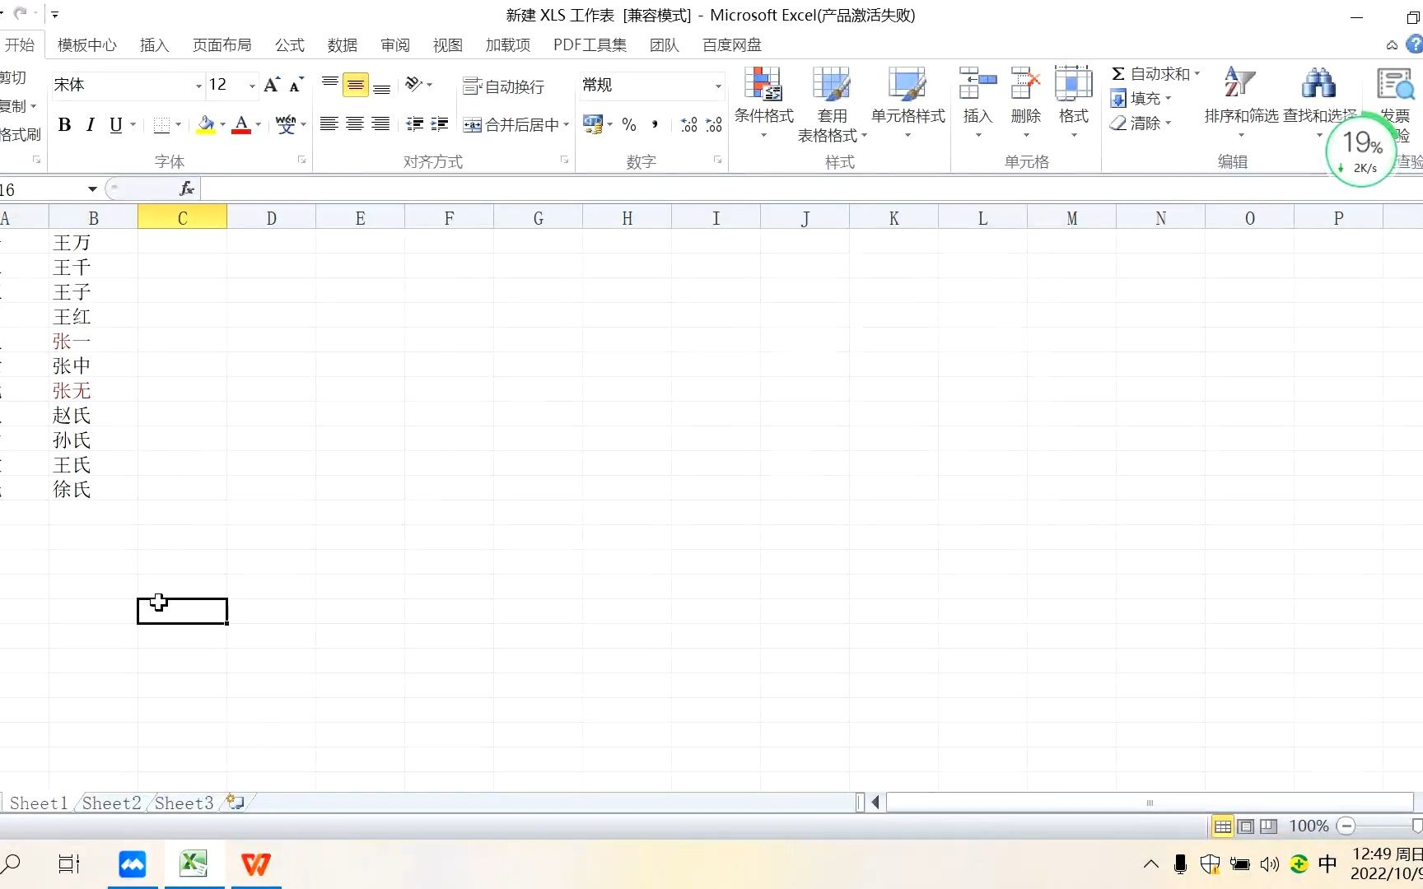Open sort and filter (排序和筛选)
Viewport: 1423px width, 889px height.
point(1241,103)
